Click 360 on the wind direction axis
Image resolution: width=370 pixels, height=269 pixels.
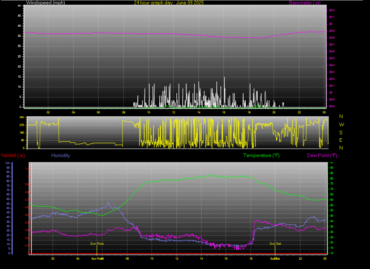pos(22,117)
